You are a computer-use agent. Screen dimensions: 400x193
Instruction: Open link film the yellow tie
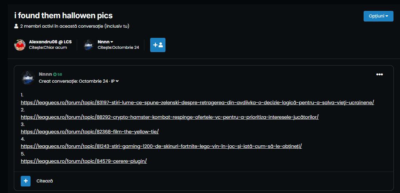[90, 132]
